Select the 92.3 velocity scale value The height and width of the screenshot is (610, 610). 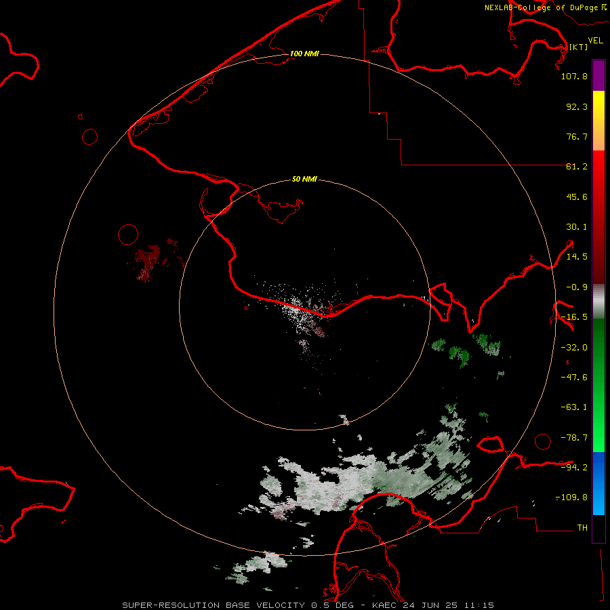coord(577,106)
